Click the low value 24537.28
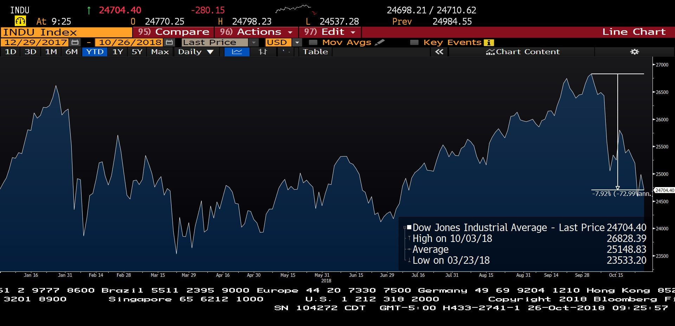Screen dimensions: 675x326 click(339, 21)
